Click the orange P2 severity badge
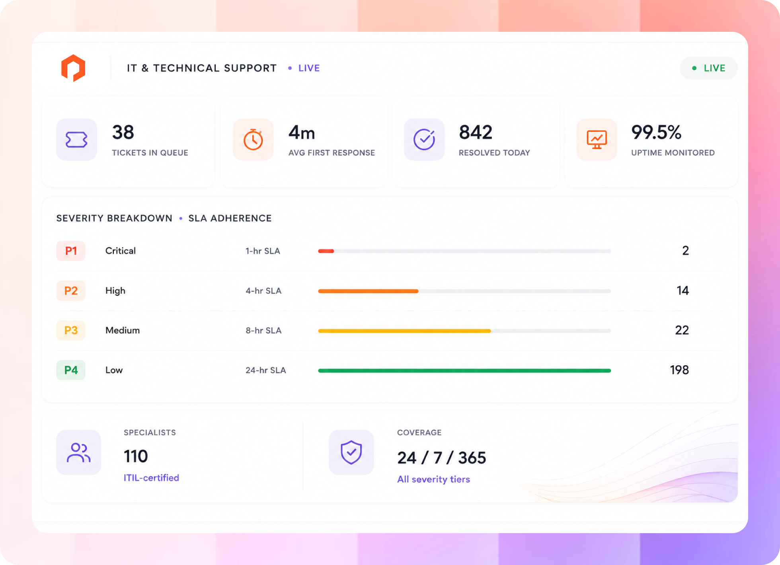The height and width of the screenshot is (565, 780). point(71,290)
